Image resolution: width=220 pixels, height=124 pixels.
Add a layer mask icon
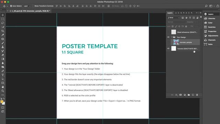tap(180, 95)
